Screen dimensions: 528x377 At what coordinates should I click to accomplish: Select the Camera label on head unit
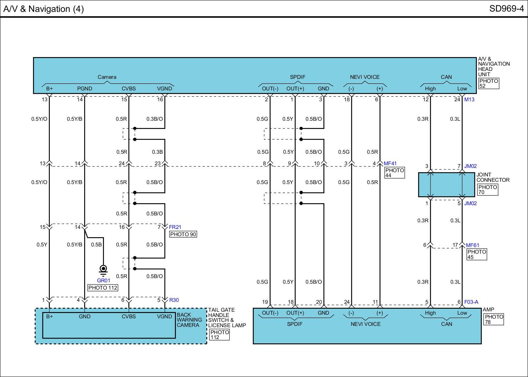tap(107, 77)
